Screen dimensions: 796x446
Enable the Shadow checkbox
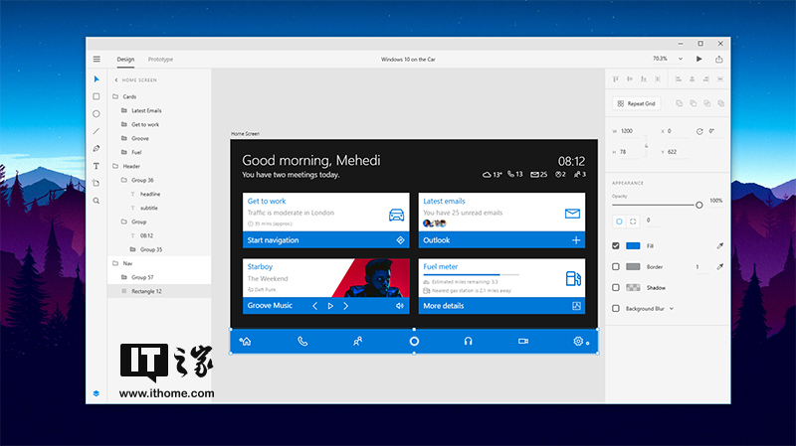pyautogui.click(x=616, y=287)
